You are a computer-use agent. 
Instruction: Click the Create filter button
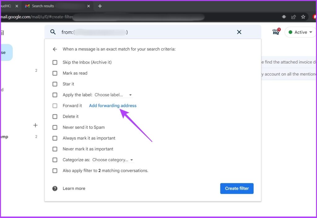(x=237, y=188)
